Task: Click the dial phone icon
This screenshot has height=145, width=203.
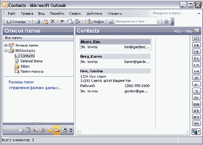Action: 77,21
